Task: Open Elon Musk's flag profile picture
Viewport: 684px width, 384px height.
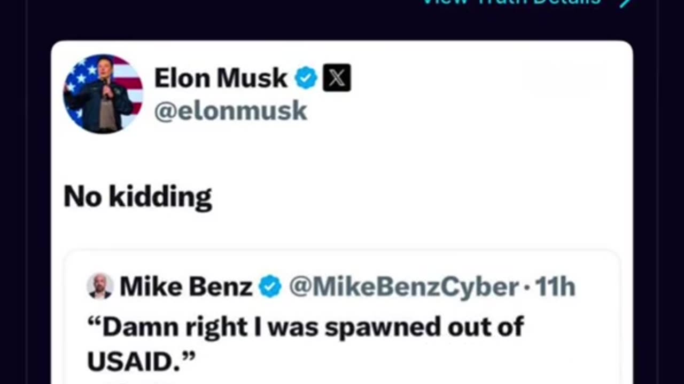Action: click(x=103, y=93)
